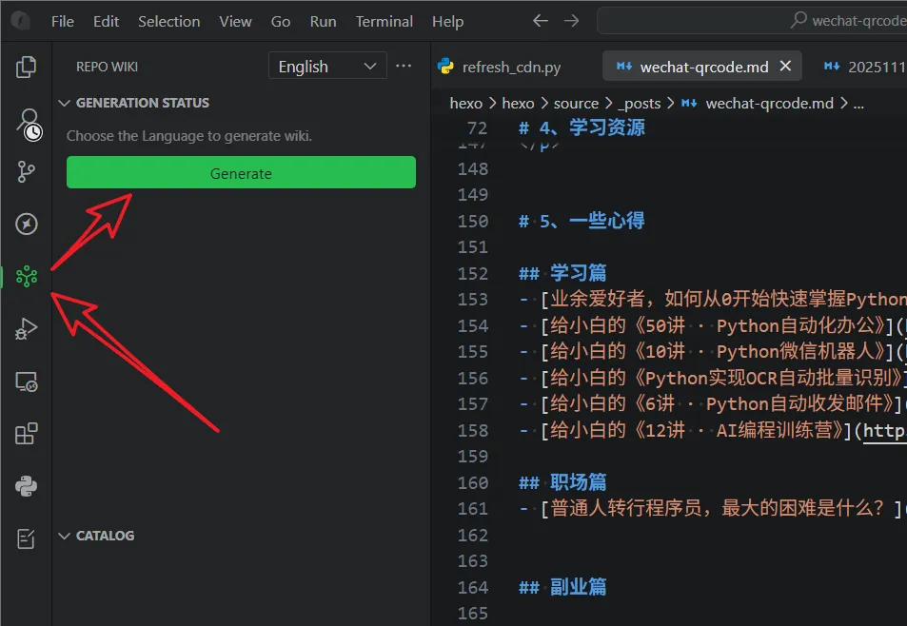The image size is (907, 626).
Task: Open the REPO WIKI more actions menu
Action: [404, 66]
